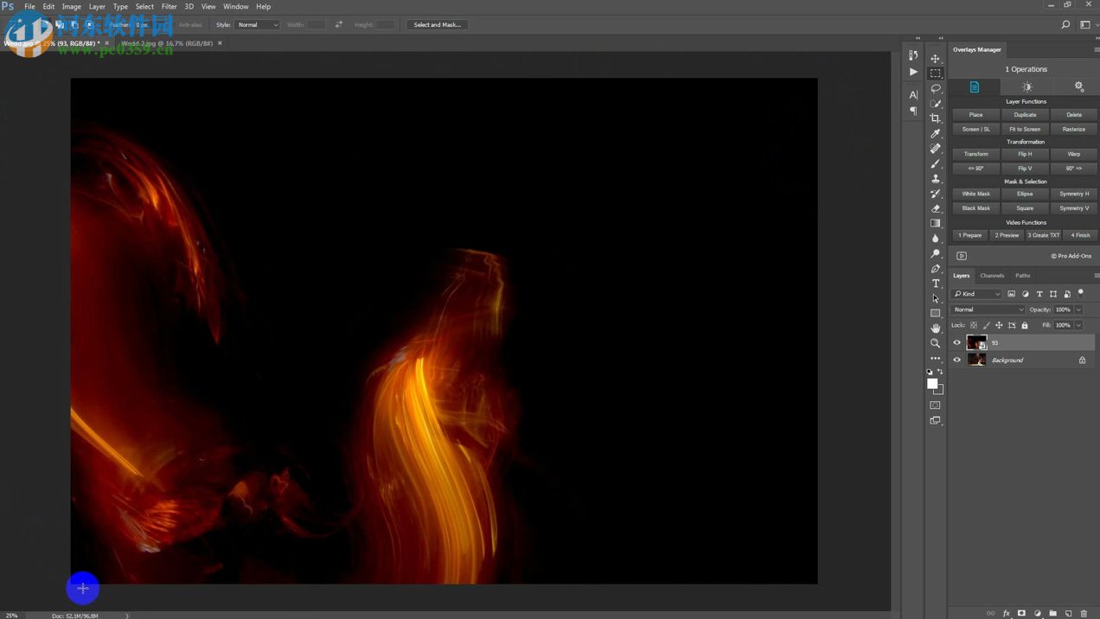Switch to the Channels tab
The image size is (1100, 619).
992,276
